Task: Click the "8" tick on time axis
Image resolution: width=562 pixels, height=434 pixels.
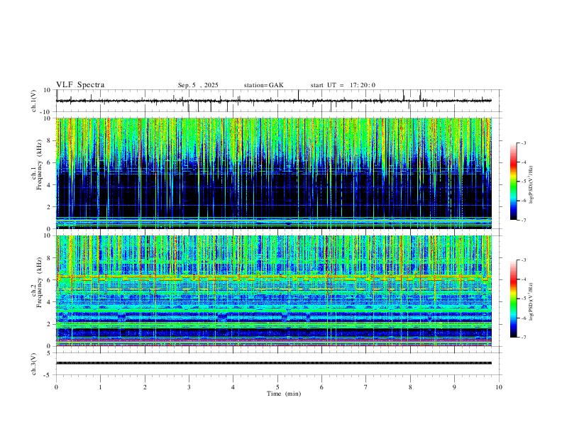Action: coord(410,387)
